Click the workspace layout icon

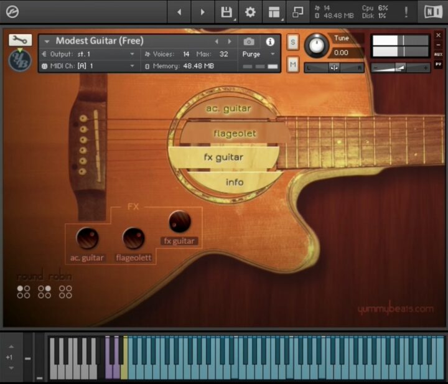pyautogui.click(x=274, y=12)
